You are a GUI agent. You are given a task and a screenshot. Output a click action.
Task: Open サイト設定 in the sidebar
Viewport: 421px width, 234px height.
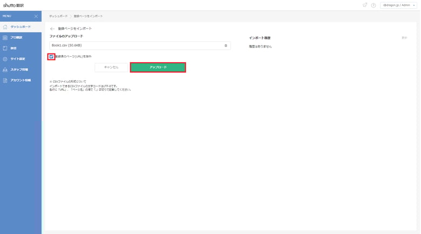(21, 59)
